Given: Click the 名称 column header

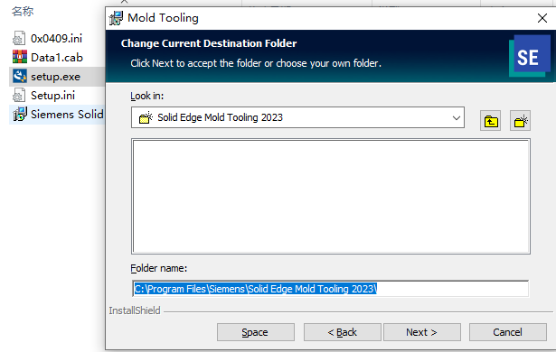Looking at the screenshot, I should click(23, 12).
